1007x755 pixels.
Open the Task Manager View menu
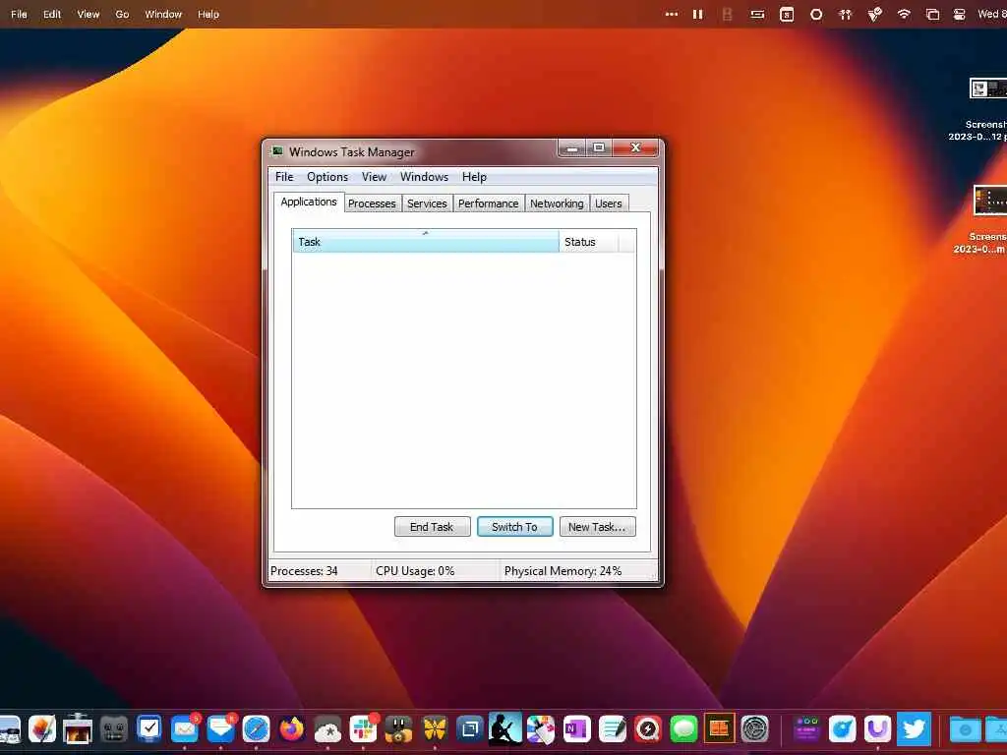pyautogui.click(x=374, y=177)
